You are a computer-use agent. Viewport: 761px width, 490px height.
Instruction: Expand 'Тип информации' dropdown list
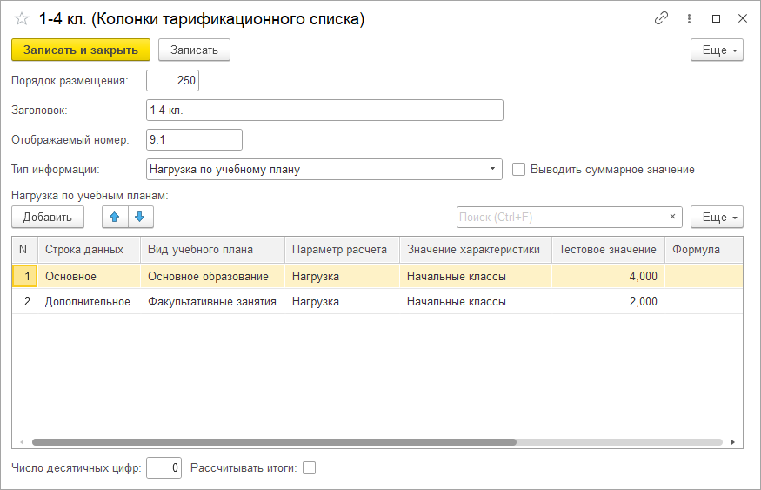[493, 170]
